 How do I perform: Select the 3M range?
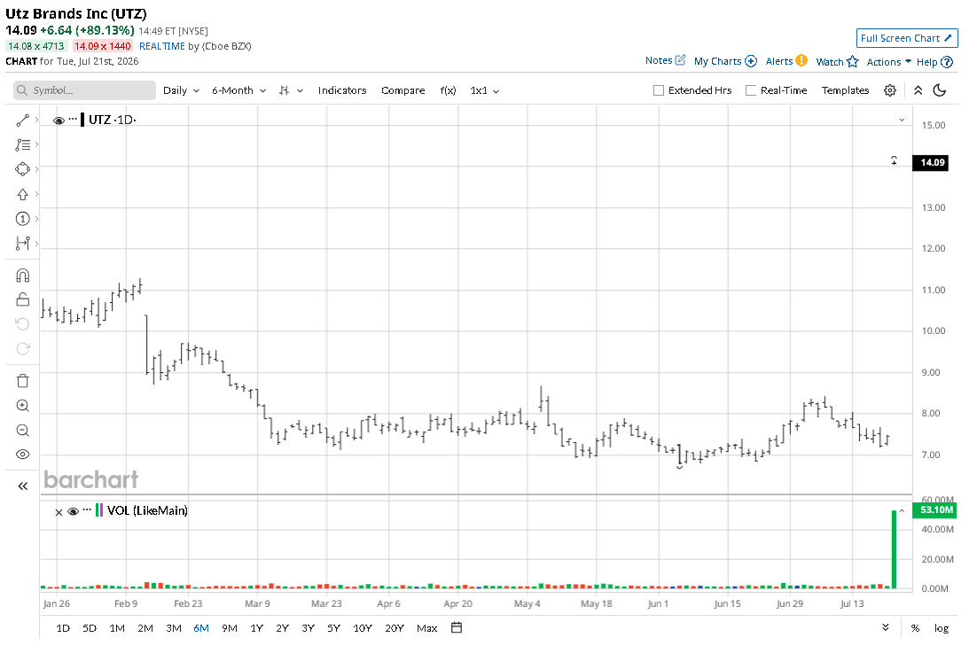174,628
